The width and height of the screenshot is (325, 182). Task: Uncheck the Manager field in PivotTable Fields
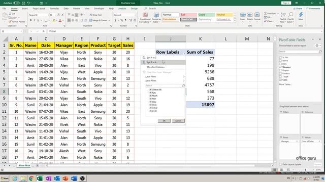(x=280, y=67)
